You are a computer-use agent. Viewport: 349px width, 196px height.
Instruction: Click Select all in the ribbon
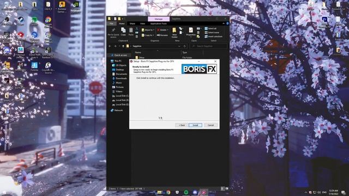point(210,28)
